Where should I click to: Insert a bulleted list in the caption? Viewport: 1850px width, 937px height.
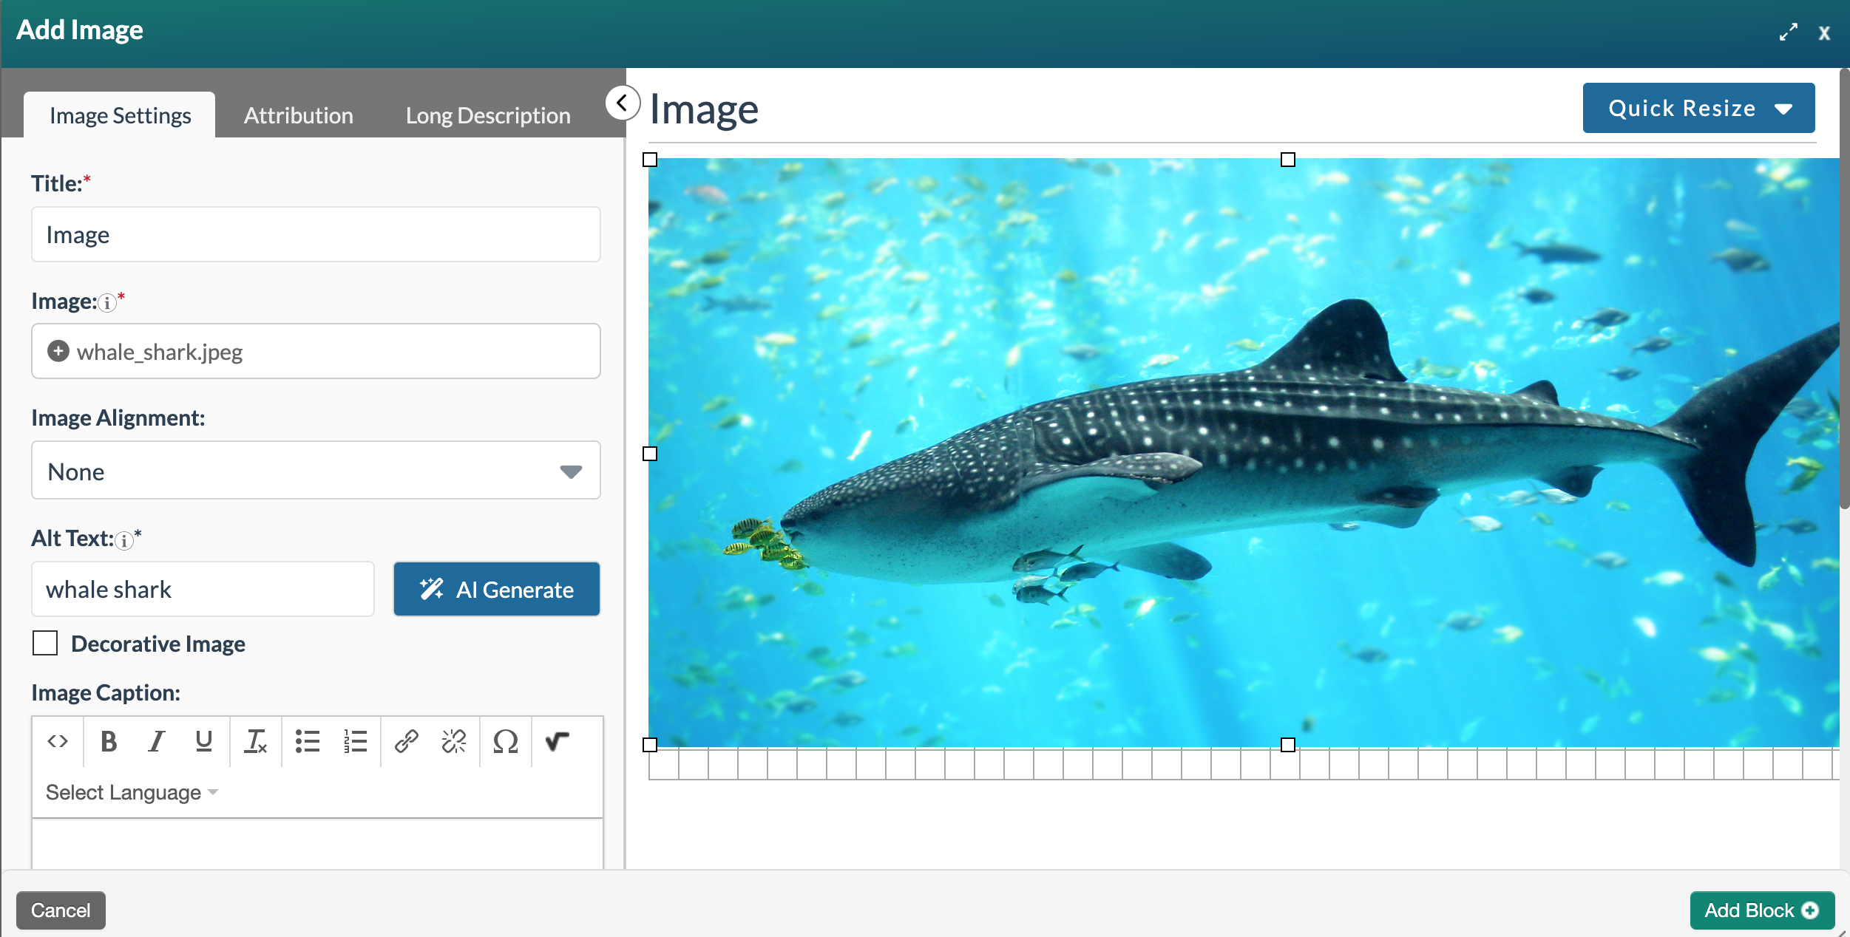tap(307, 742)
